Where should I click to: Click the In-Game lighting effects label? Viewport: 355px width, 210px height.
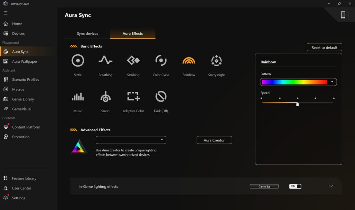[x=98, y=186]
